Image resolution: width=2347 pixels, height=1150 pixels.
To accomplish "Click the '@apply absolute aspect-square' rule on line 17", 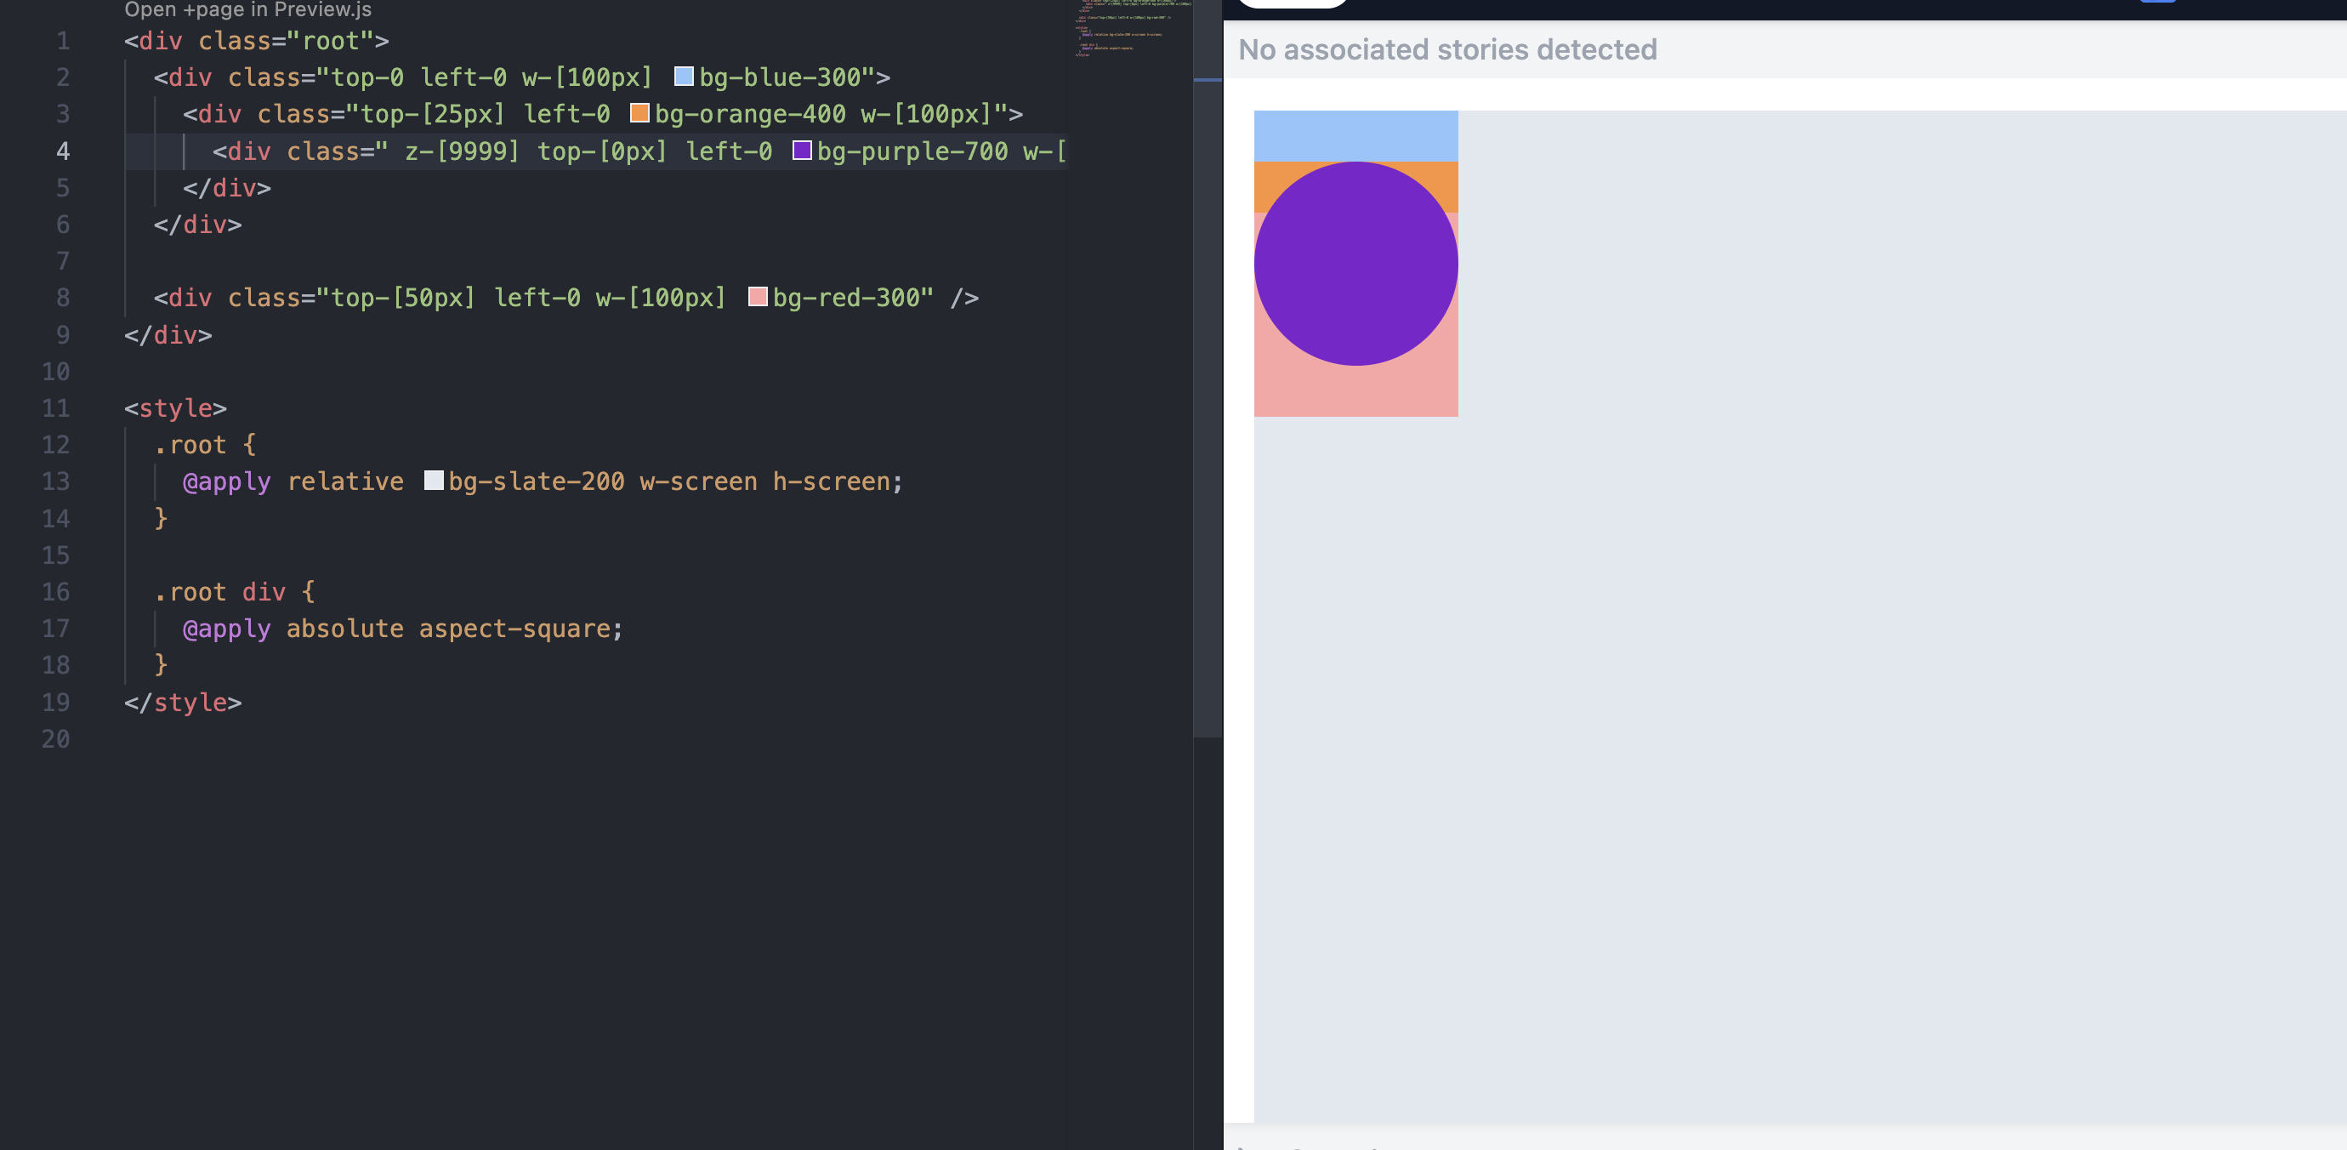I will tap(401, 628).
